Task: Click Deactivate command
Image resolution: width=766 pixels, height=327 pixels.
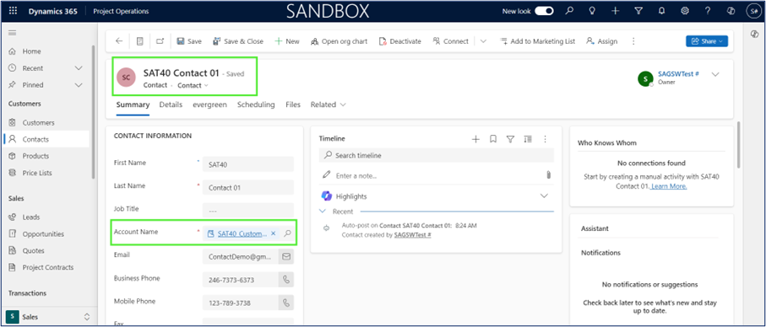Action: [399, 41]
